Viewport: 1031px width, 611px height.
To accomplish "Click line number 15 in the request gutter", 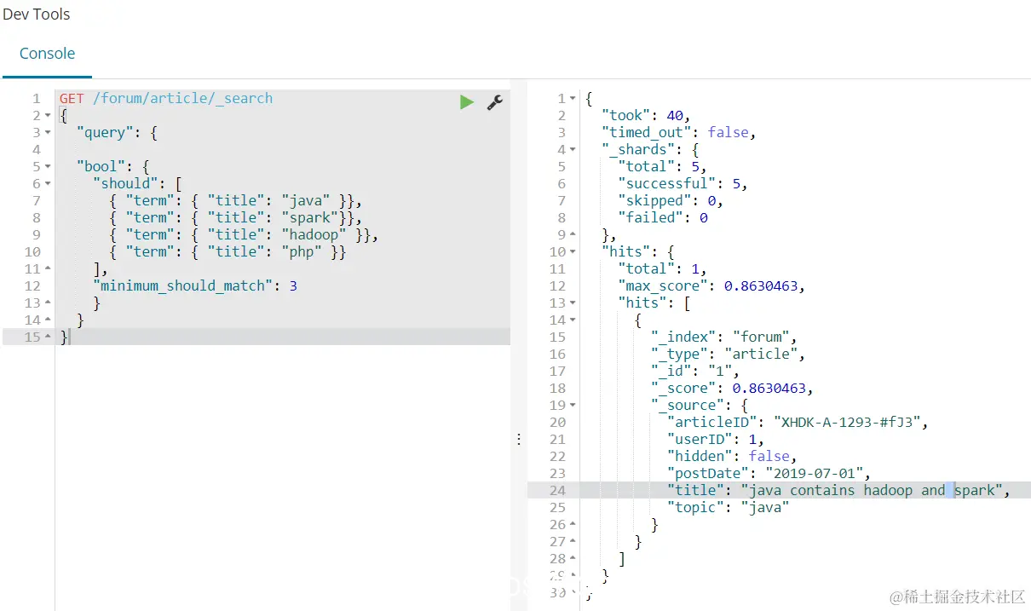I will 32,337.
